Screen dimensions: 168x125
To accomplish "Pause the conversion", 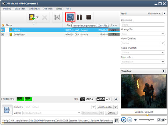I will click(x=79, y=17).
